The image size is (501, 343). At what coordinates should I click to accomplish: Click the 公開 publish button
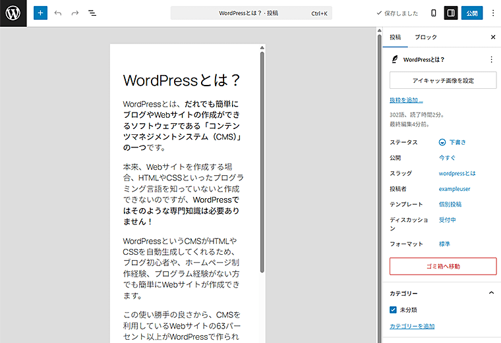pyautogui.click(x=472, y=13)
